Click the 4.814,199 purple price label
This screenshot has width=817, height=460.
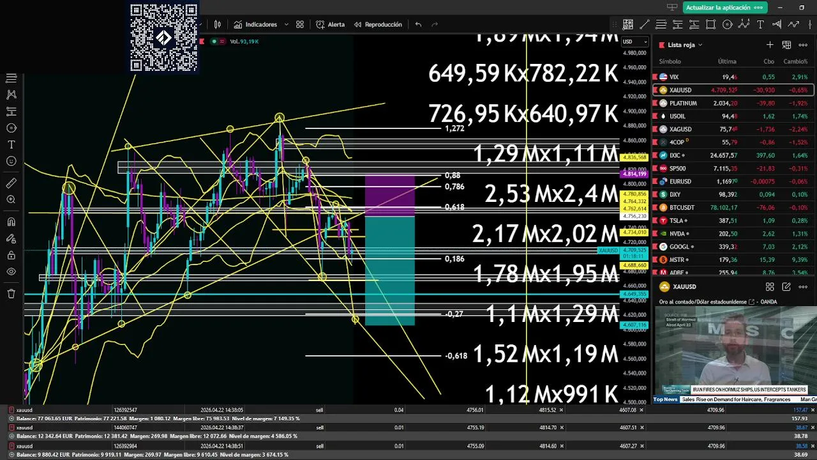634,174
